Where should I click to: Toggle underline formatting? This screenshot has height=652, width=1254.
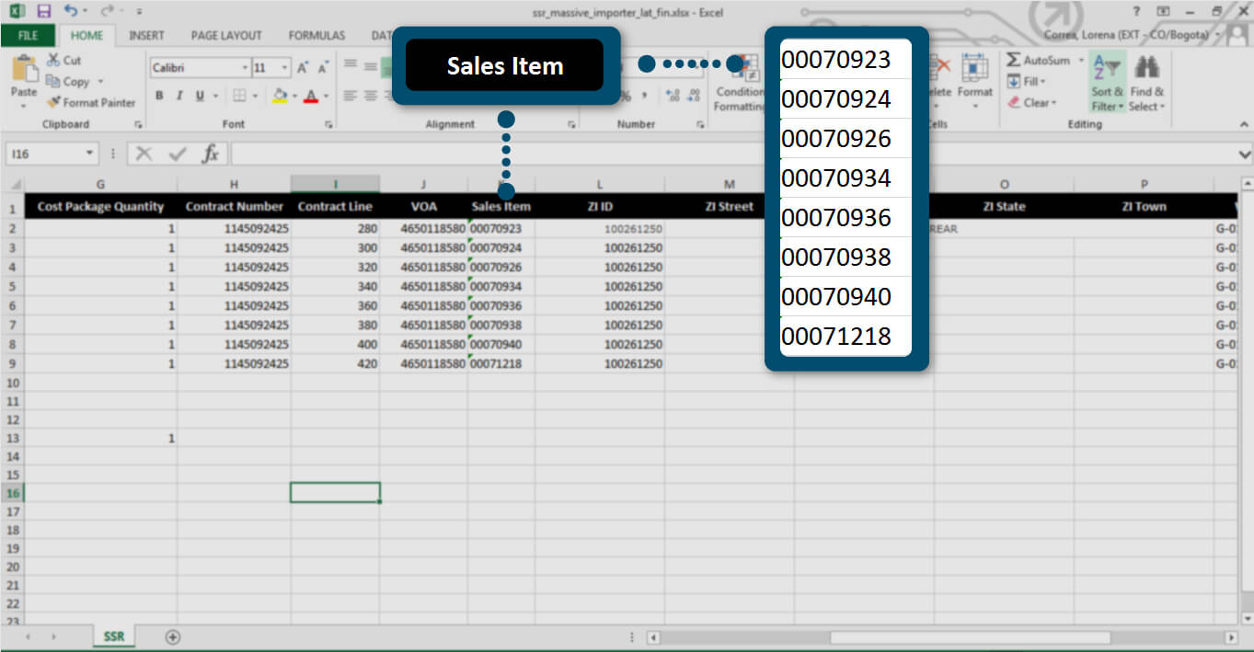pos(197,96)
